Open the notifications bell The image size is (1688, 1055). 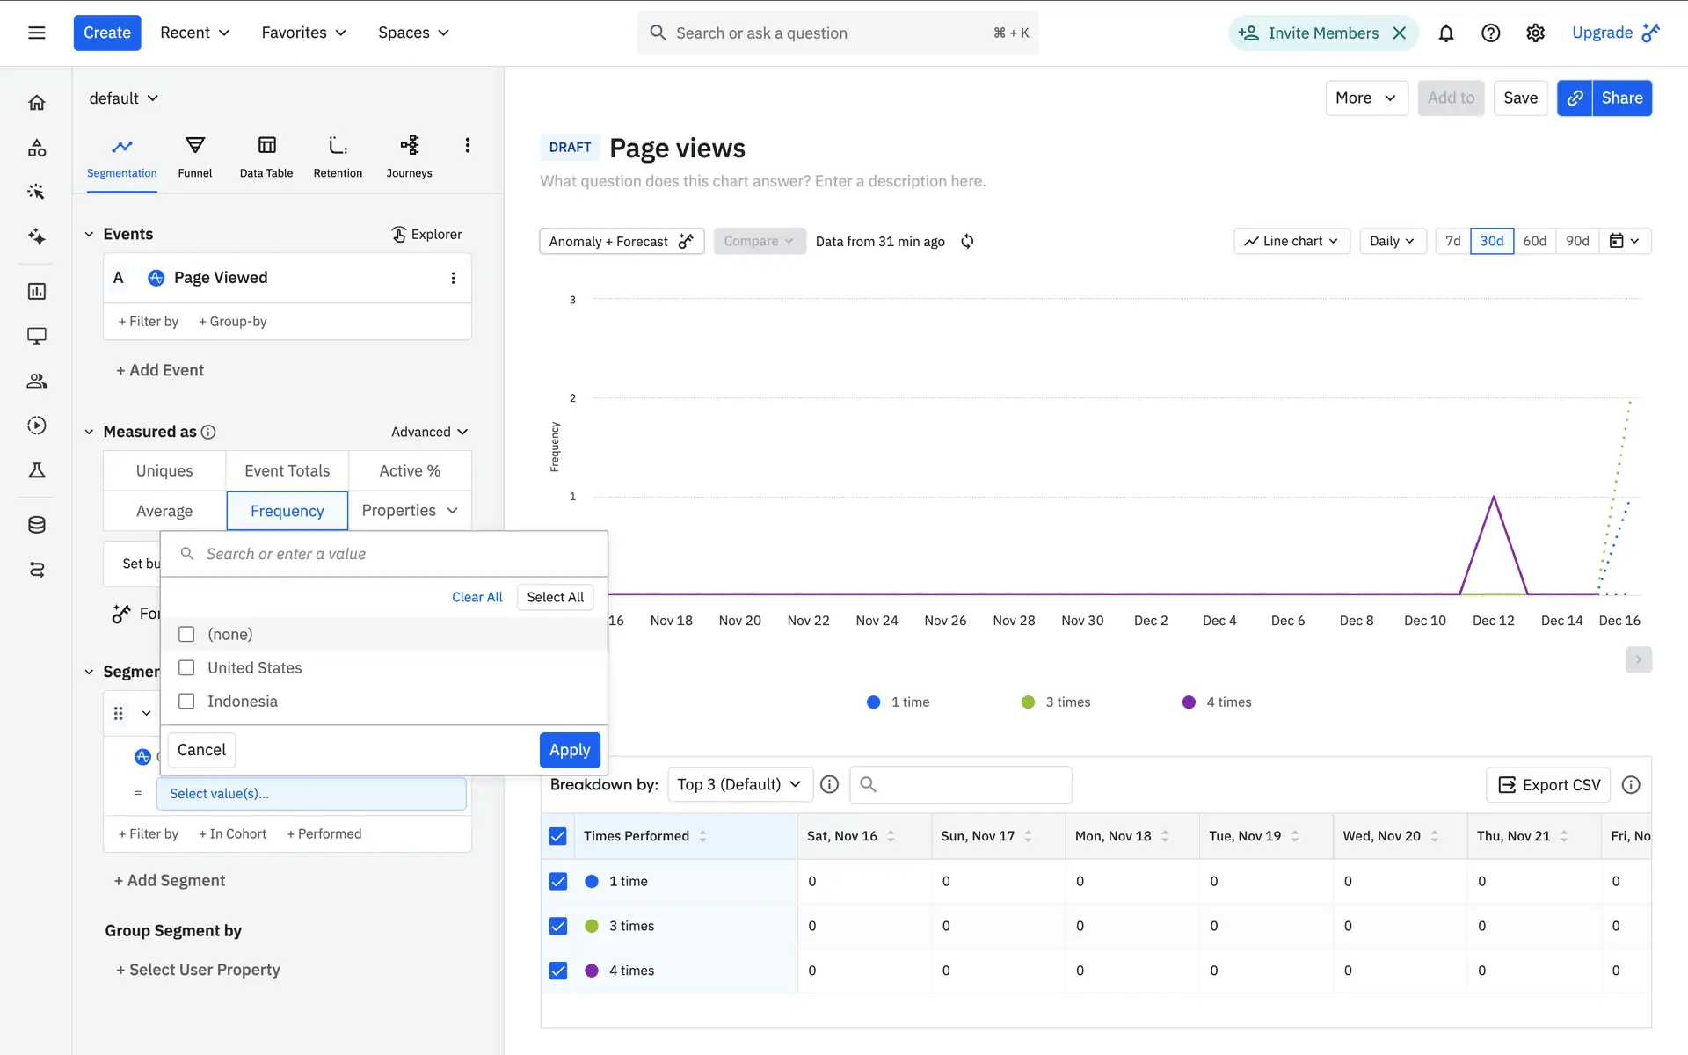tap(1445, 33)
